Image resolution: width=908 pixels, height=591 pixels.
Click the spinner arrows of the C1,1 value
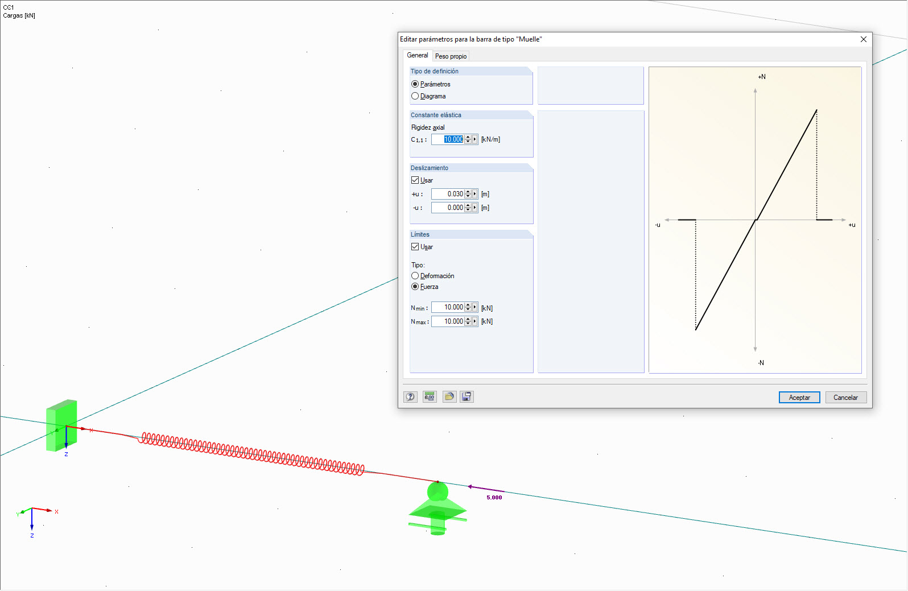click(468, 139)
